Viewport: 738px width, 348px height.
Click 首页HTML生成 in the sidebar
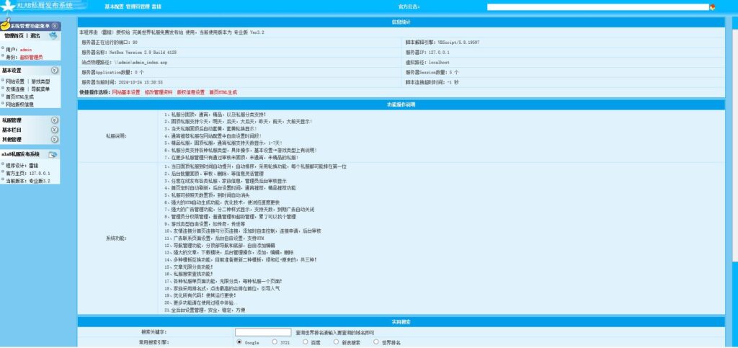[19, 97]
